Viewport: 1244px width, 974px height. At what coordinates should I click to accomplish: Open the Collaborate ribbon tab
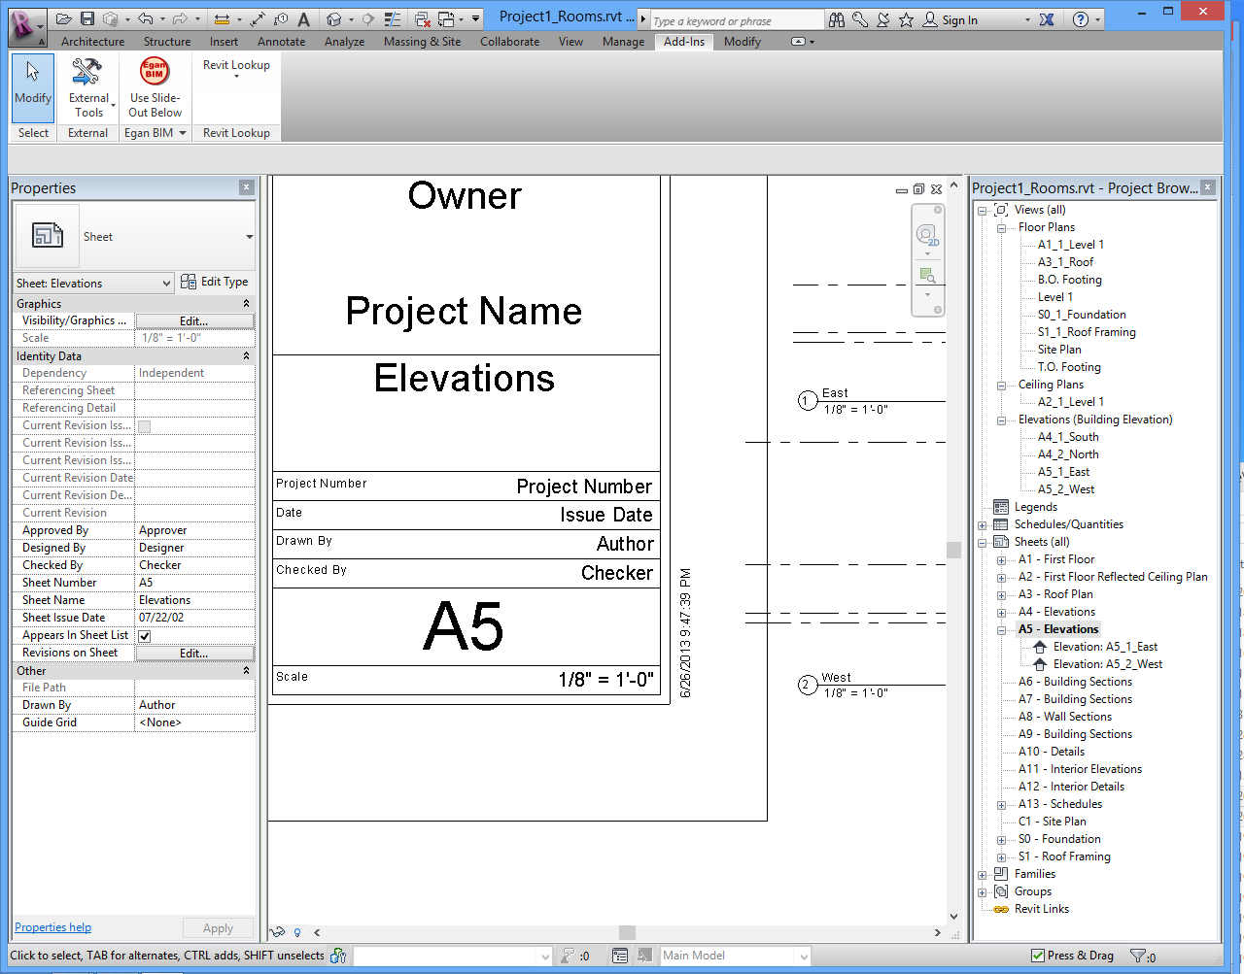pyautogui.click(x=509, y=42)
